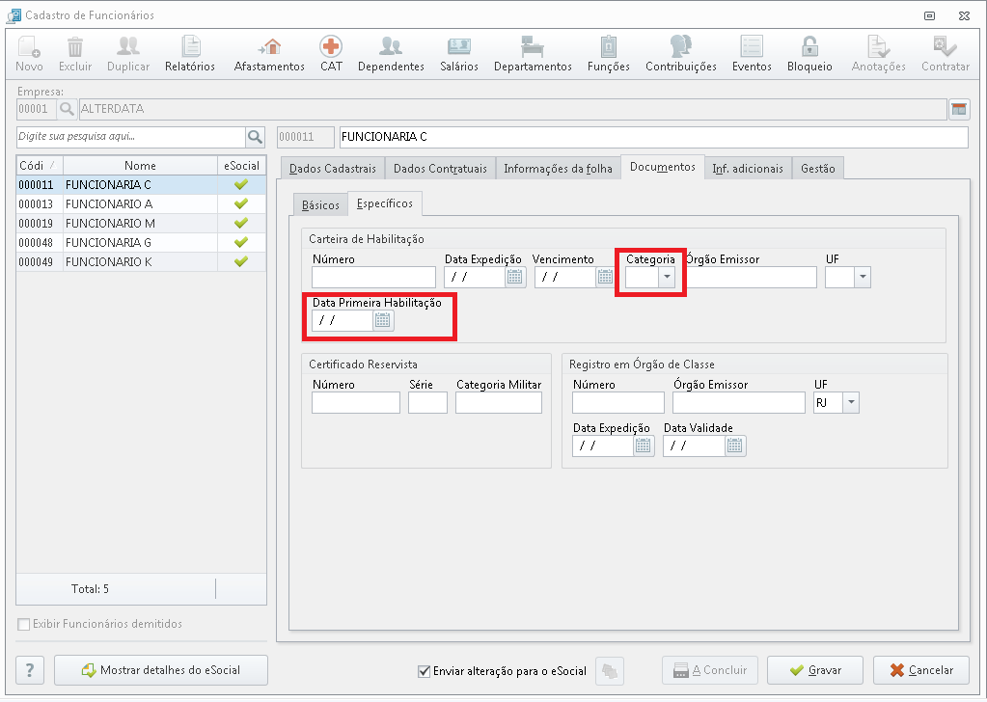Open calendar for Data Validade
The image size is (987, 702).
click(734, 446)
